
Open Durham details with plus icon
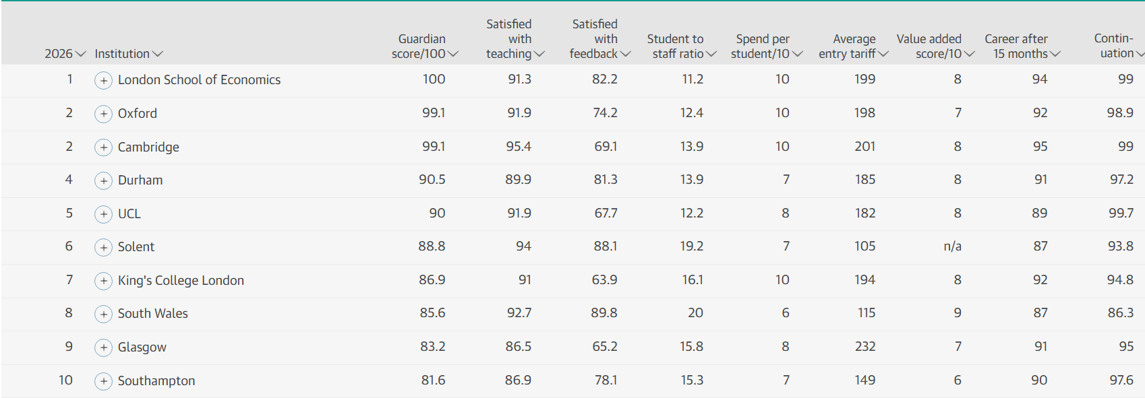pos(103,180)
